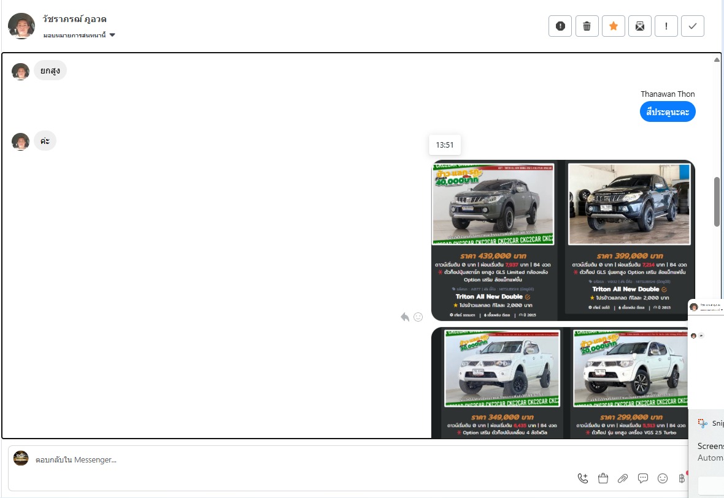Viewport: 724px width, 498px height.
Task: Delete conversation with the trash icon
Action: [x=587, y=26]
